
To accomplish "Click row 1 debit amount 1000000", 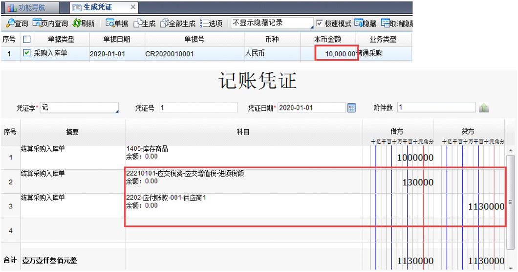I will pos(415,158).
